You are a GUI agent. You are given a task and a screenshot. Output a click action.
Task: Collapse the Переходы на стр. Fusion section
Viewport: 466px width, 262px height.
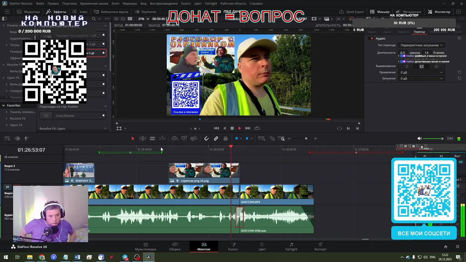click(106, 107)
